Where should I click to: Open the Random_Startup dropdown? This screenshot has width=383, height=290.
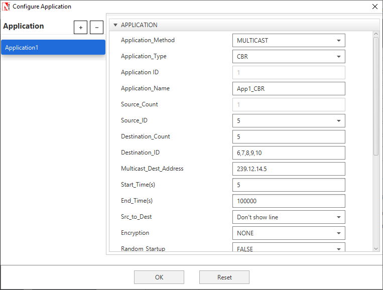point(289,248)
